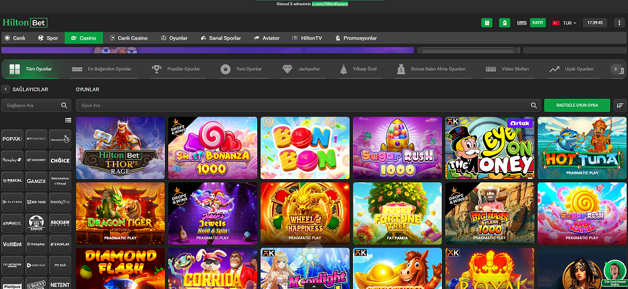Click the magnifier in the game search bar
This screenshot has height=289, width=628.
pos(534,105)
